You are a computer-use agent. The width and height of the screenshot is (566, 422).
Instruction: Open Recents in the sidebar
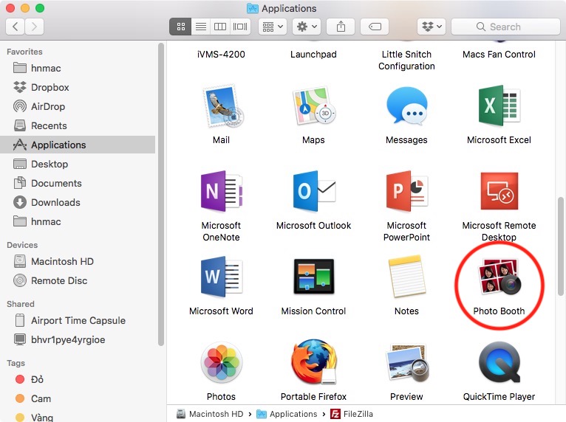click(78, 125)
